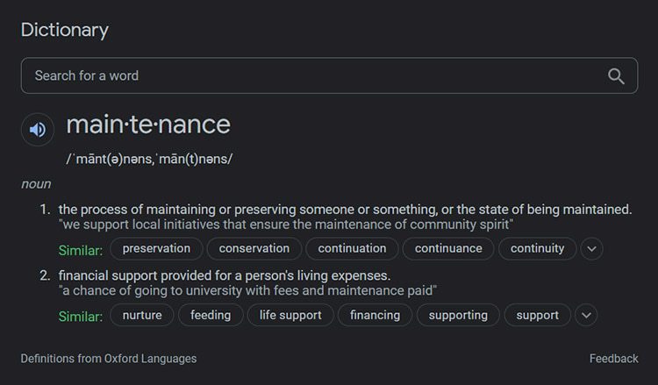Select the nurture synonym chip
The width and height of the screenshot is (658, 385).
(x=142, y=315)
